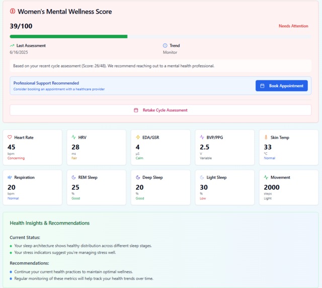Click the thermometer icon on Skin Temp card

266,137
